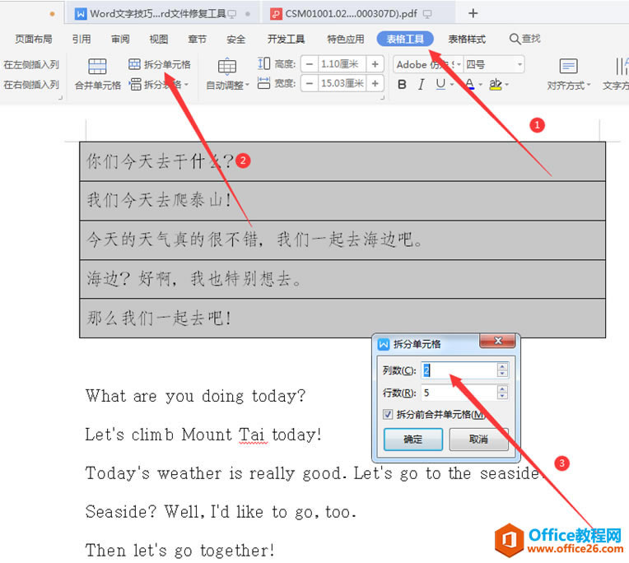Click the column width icon

[263, 83]
